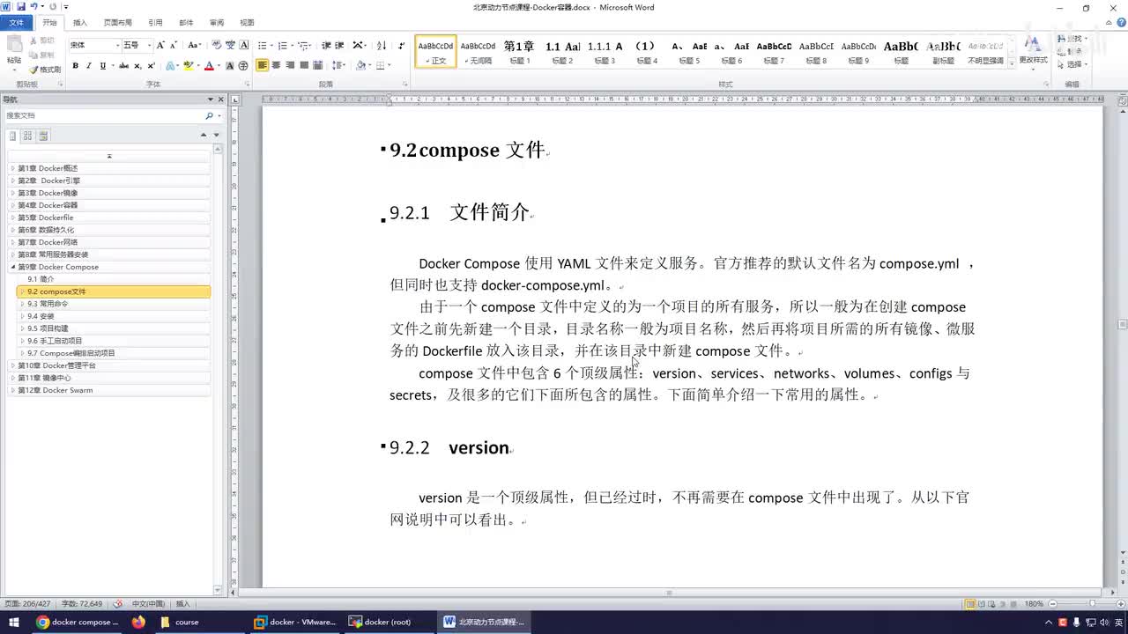Click the navigation pane search magnifier
This screenshot has width=1128, height=634.
[209, 115]
